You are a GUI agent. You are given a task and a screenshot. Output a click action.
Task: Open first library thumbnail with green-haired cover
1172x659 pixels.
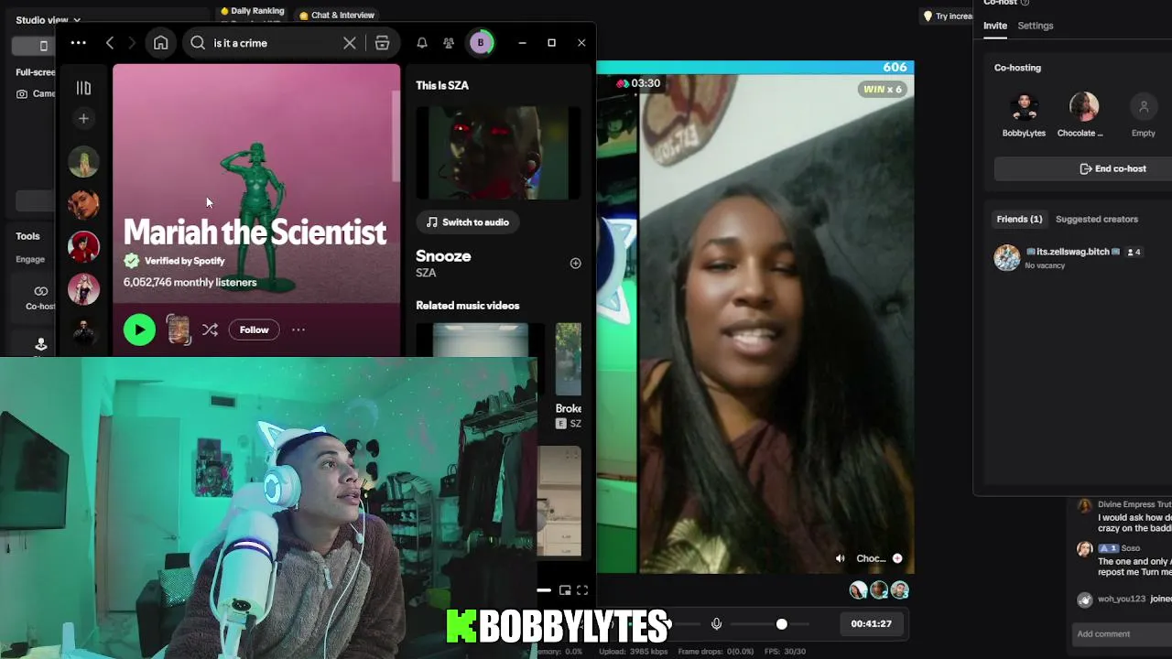click(83, 162)
